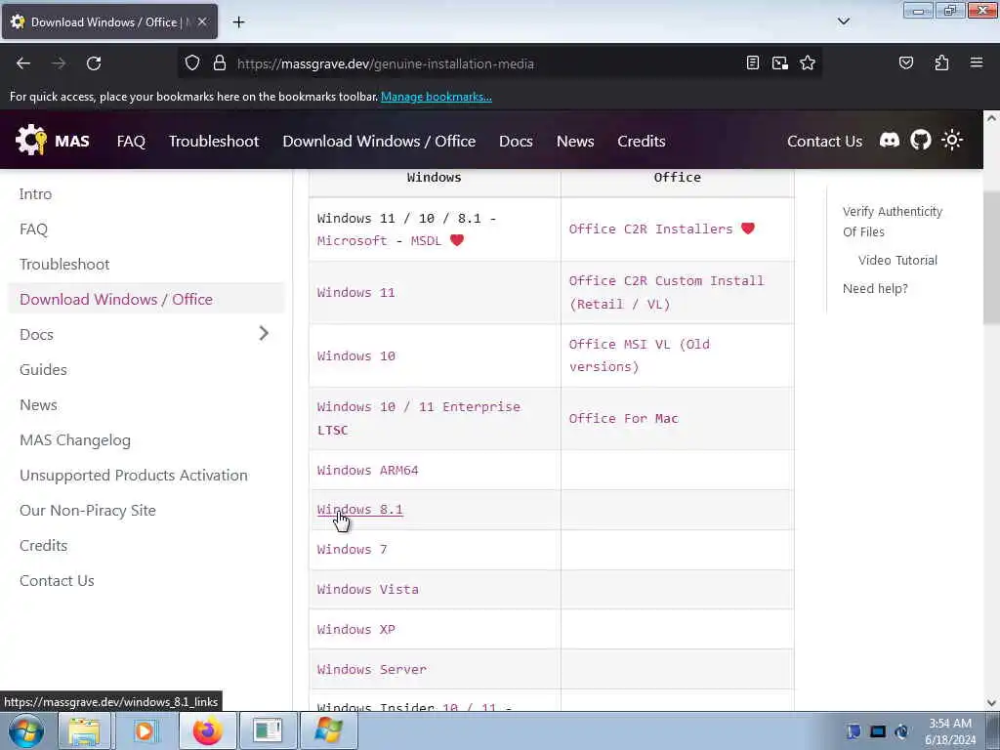This screenshot has width=1000, height=750.
Task: Click the MAS gear logo icon
Action: click(30, 141)
